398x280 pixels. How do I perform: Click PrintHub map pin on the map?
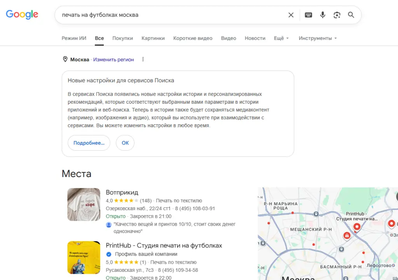coord(357,226)
